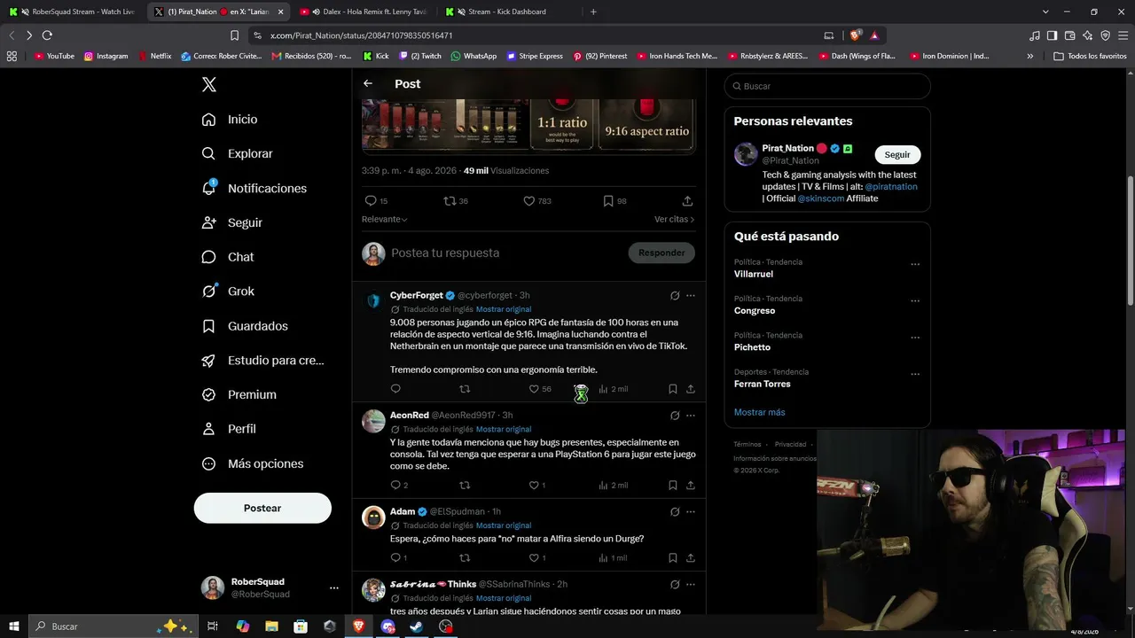Repost CyberForget's comment
The height and width of the screenshot is (638, 1135).
click(465, 389)
